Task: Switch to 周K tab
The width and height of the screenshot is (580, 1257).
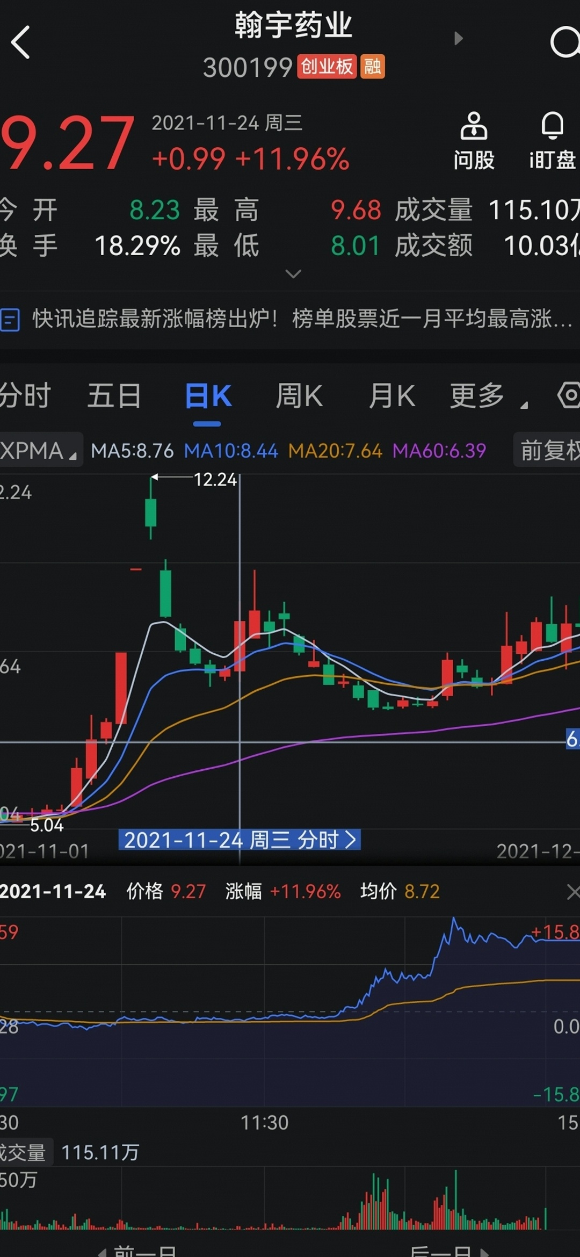Action: (299, 396)
